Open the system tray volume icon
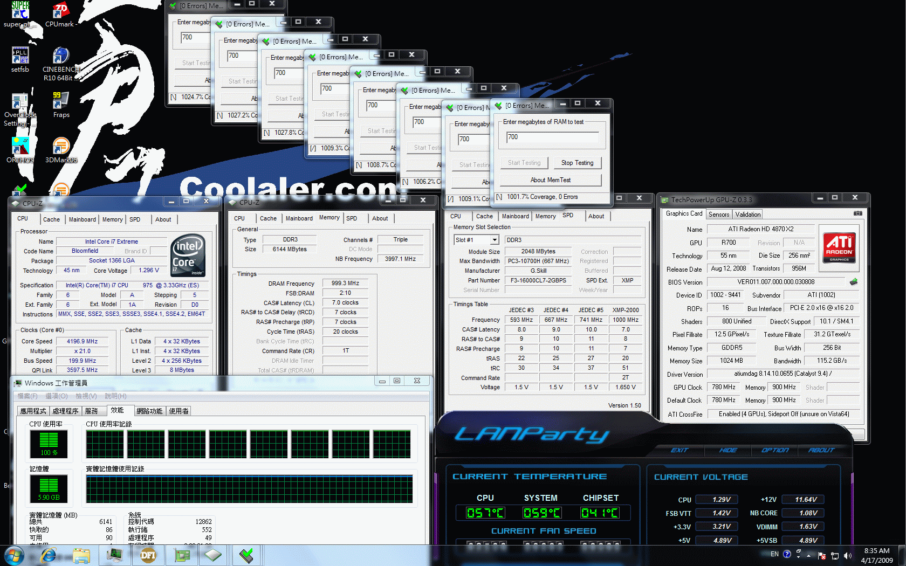 pos(847,555)
